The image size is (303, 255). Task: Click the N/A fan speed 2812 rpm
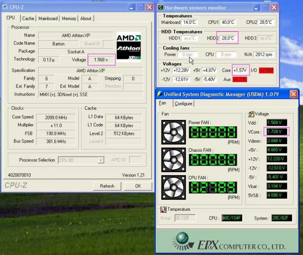click(x=264, y=54)
